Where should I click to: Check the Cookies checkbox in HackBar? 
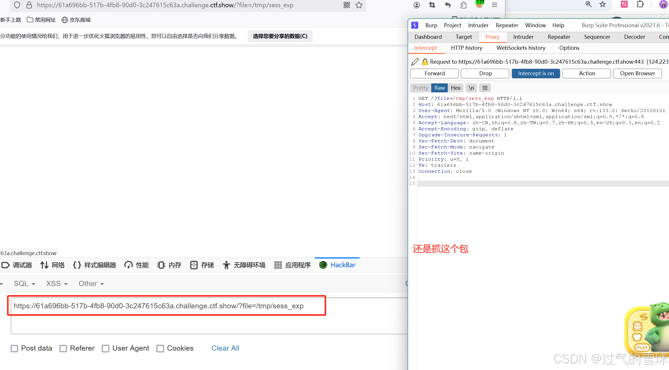click(x=160, y=348)
